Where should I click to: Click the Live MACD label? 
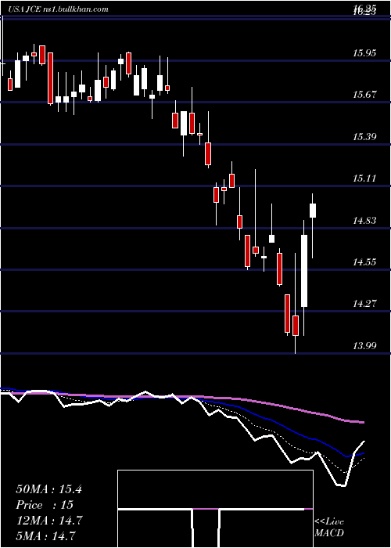(x=329, y=527)
